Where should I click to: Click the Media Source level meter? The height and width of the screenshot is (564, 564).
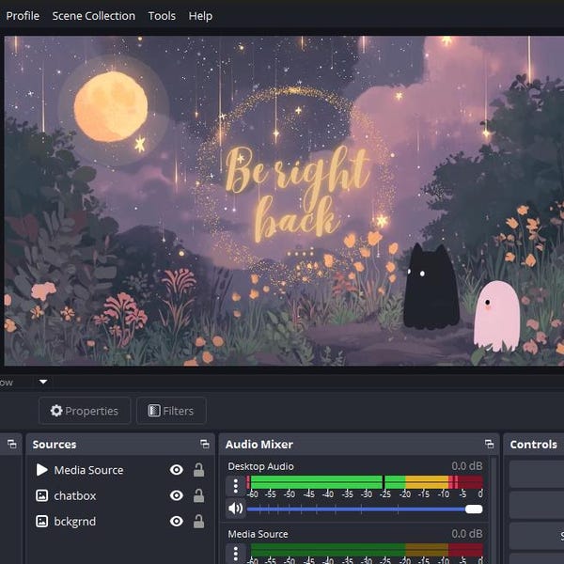click(365, 550)
